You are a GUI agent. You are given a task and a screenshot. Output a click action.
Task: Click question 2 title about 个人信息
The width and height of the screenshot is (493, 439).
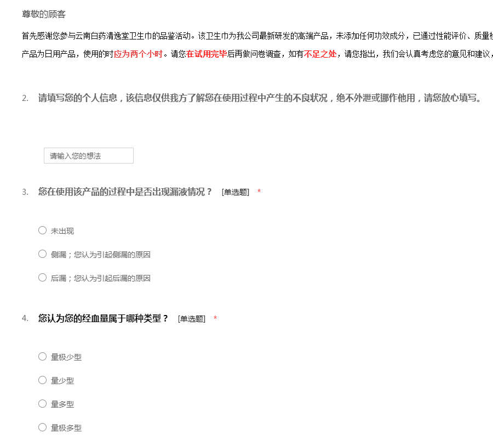coord(259,98)
